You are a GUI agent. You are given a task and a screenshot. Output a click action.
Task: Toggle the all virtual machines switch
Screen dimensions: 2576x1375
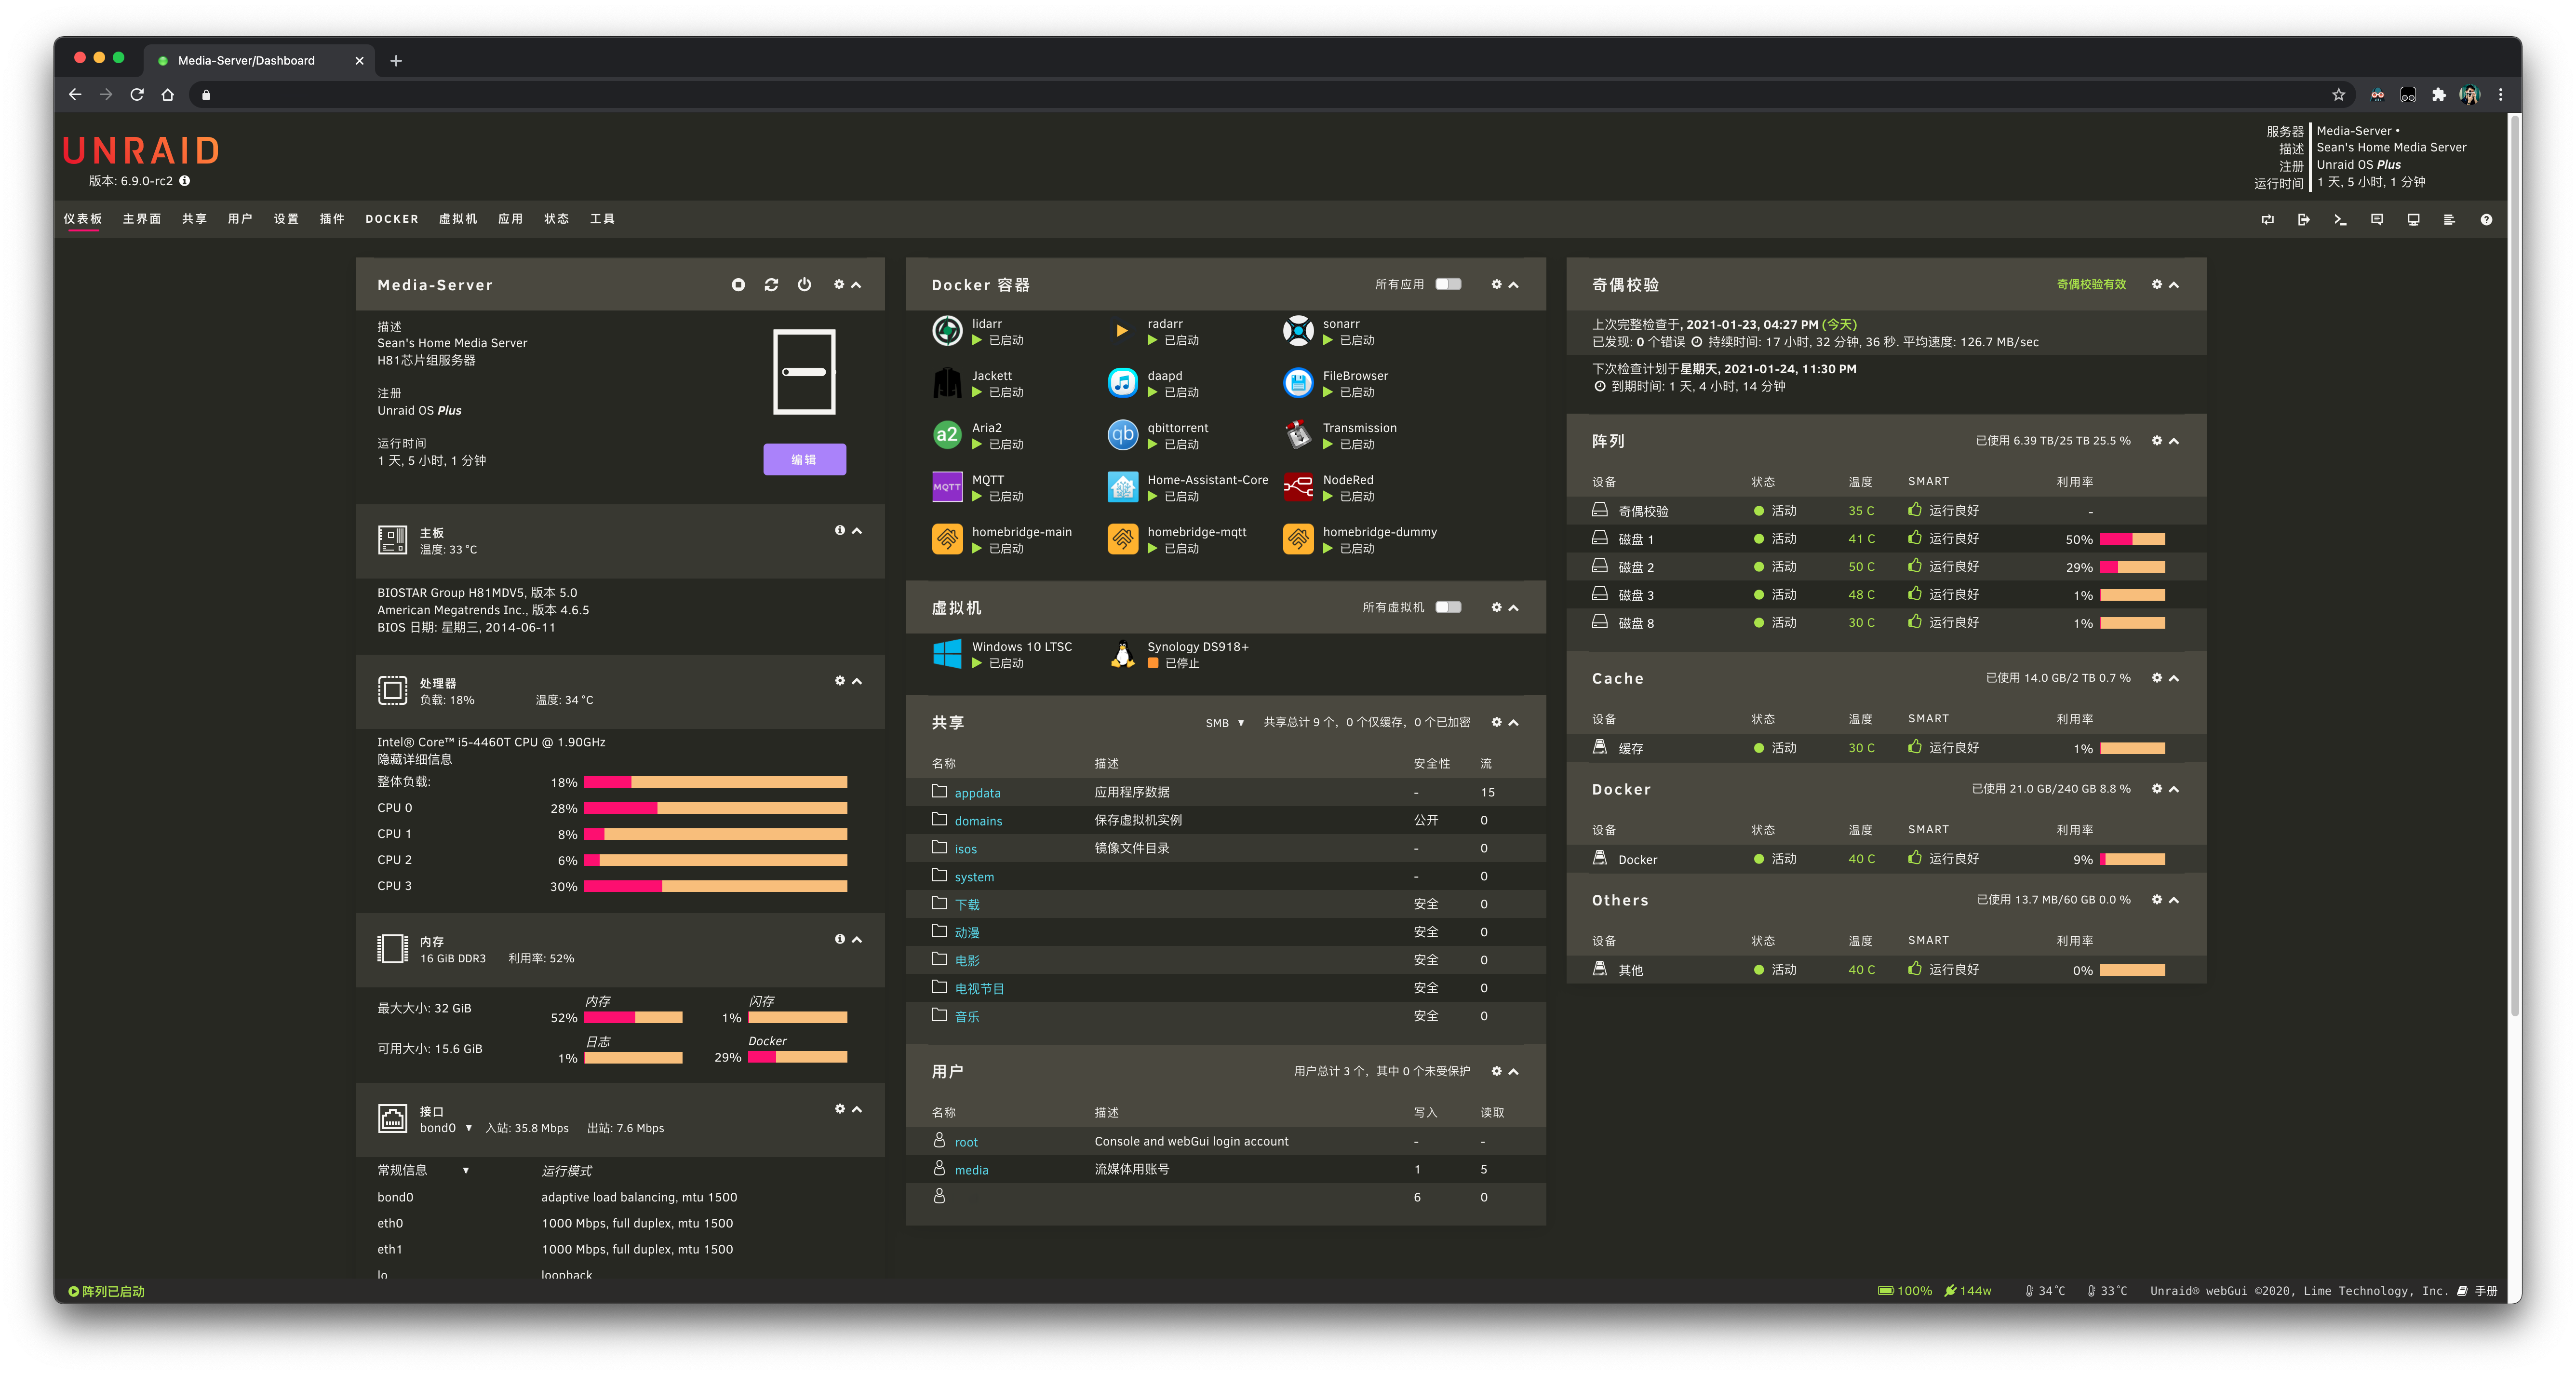1447,608
